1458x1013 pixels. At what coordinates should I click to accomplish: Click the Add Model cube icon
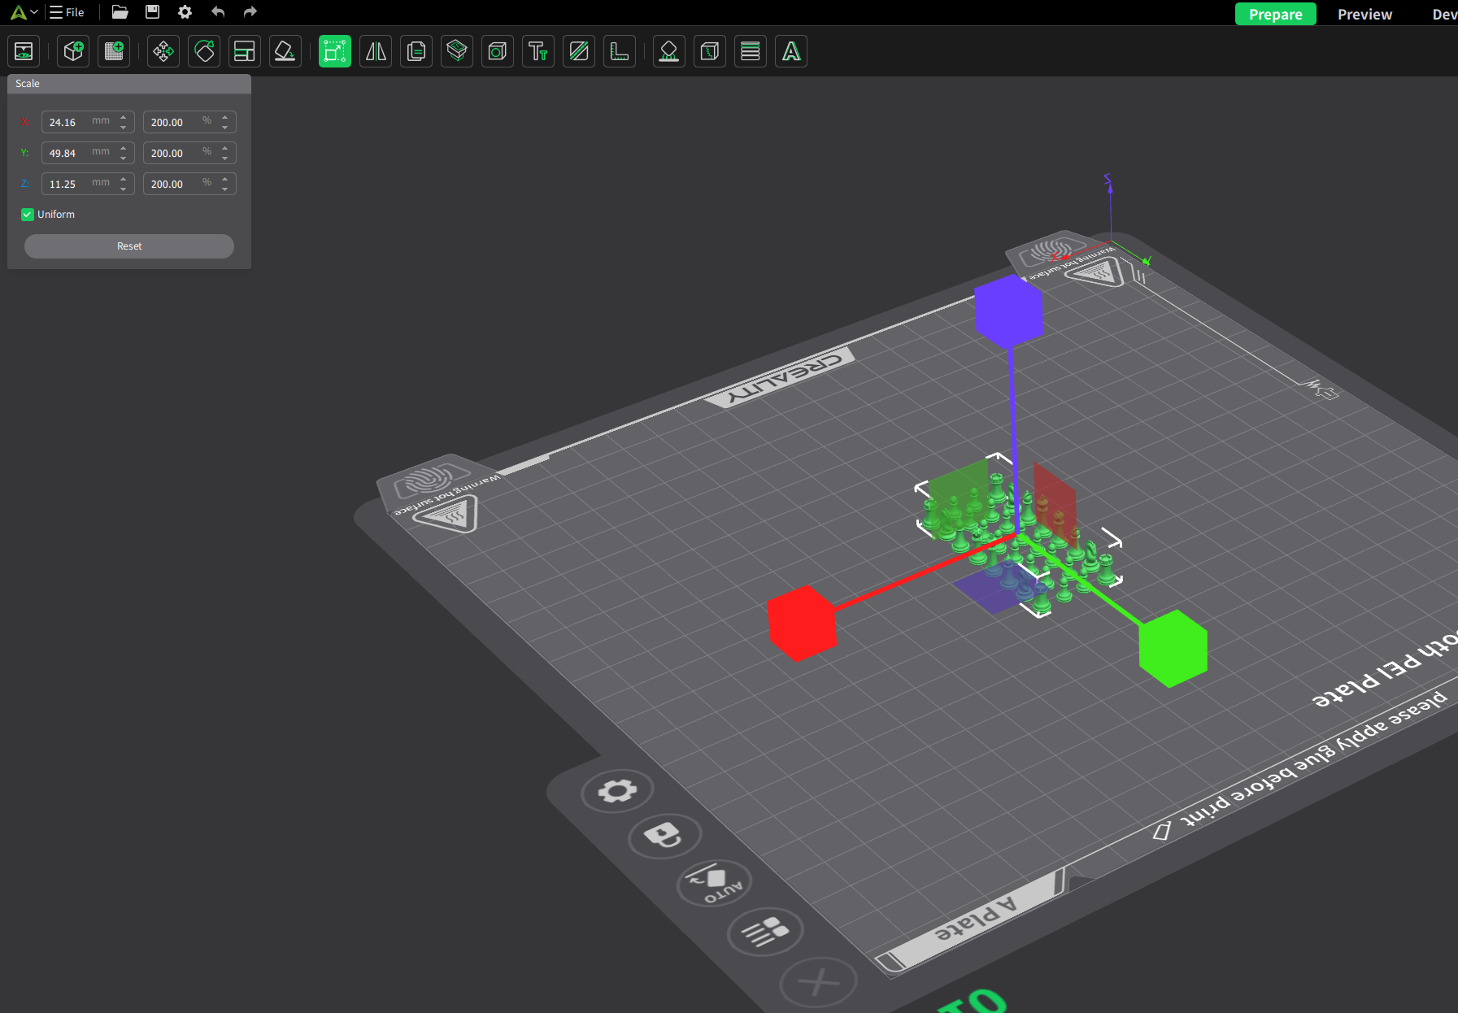73,52
